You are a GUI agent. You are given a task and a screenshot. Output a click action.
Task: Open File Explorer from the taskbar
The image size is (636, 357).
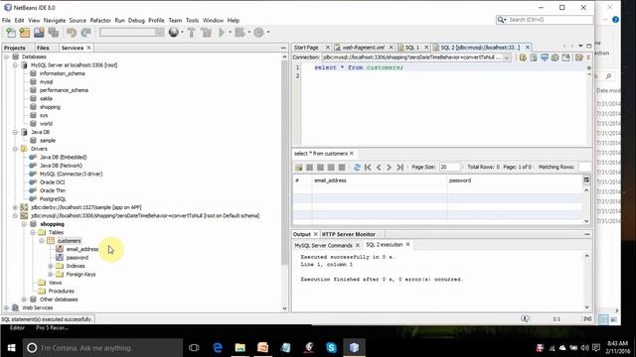tap(240, 348)
